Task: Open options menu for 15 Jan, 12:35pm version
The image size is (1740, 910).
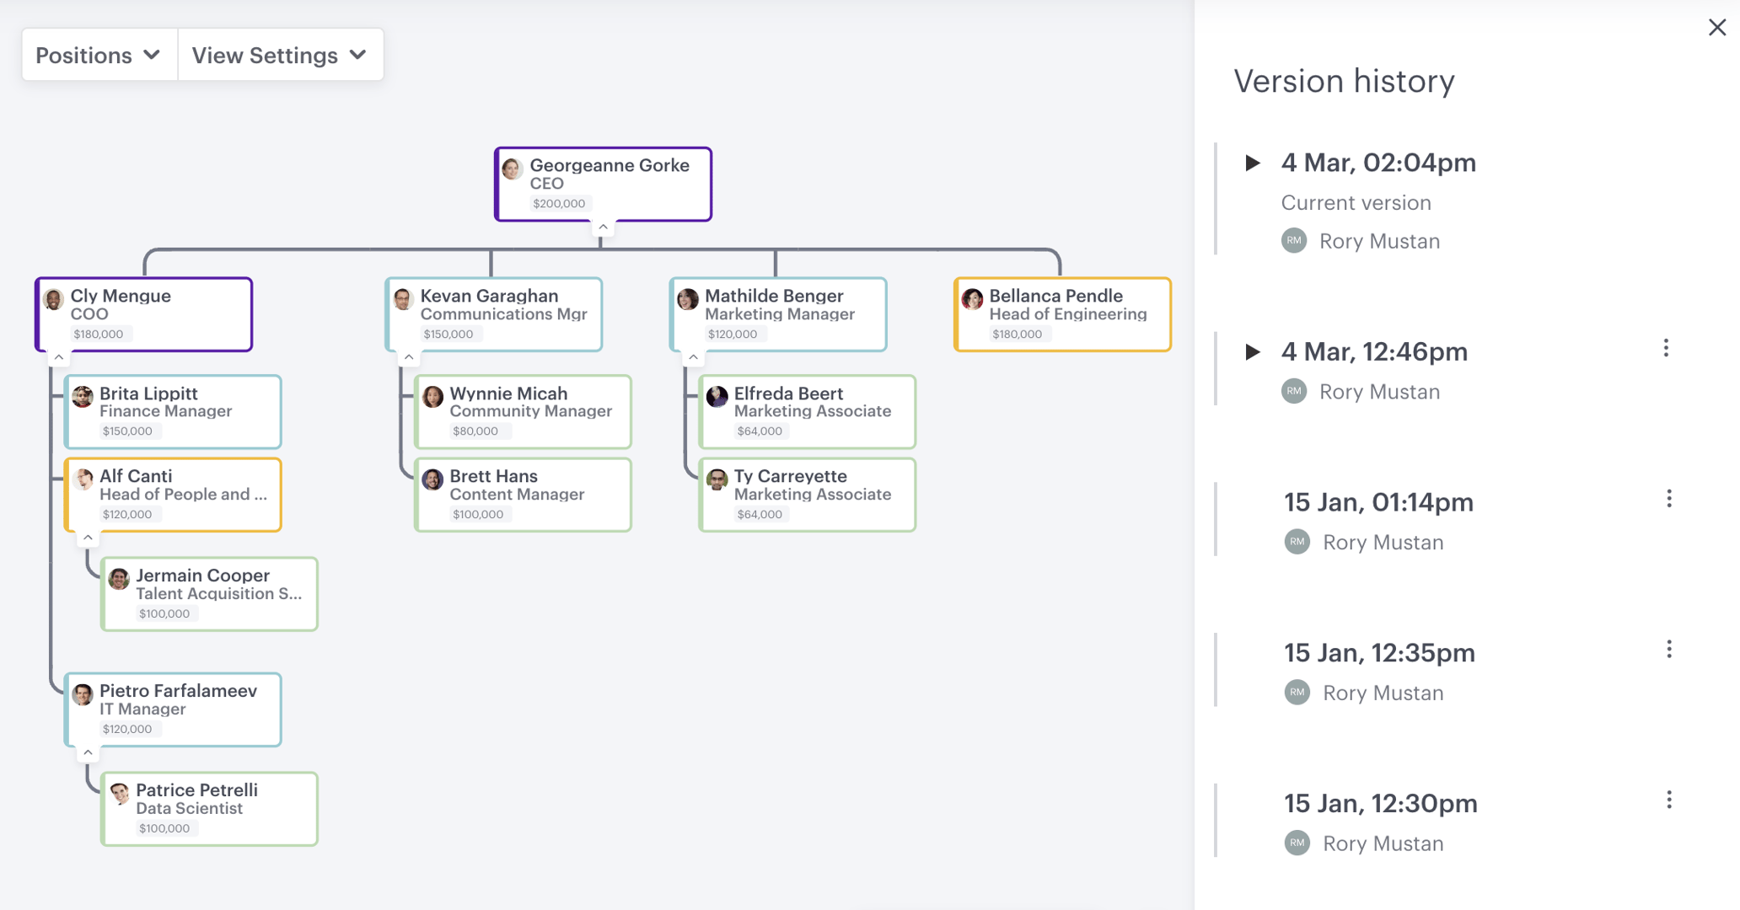Action: [x=1668, y=650]
